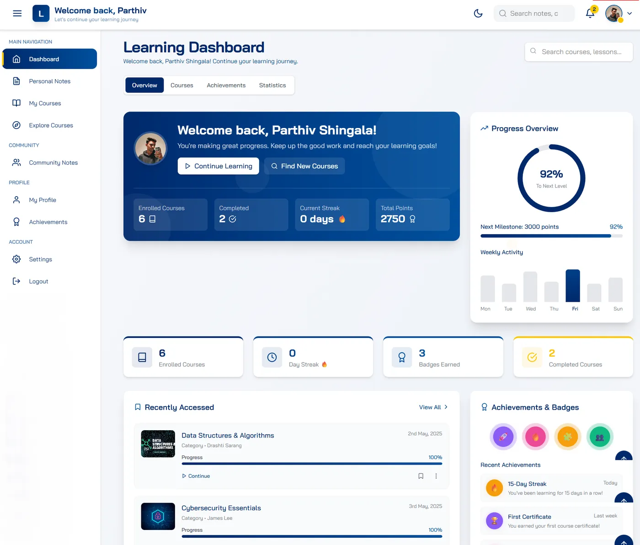The image size is (640, 545).
Task: Focus the Search courses, lessons field
Action: (579, 52)
